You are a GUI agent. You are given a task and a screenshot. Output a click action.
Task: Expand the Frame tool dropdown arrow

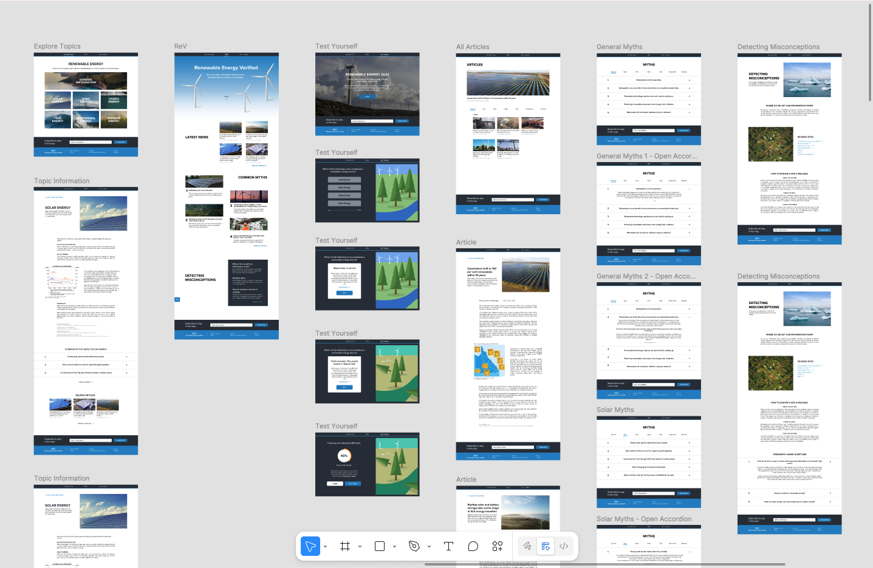(x=360, y=547)
